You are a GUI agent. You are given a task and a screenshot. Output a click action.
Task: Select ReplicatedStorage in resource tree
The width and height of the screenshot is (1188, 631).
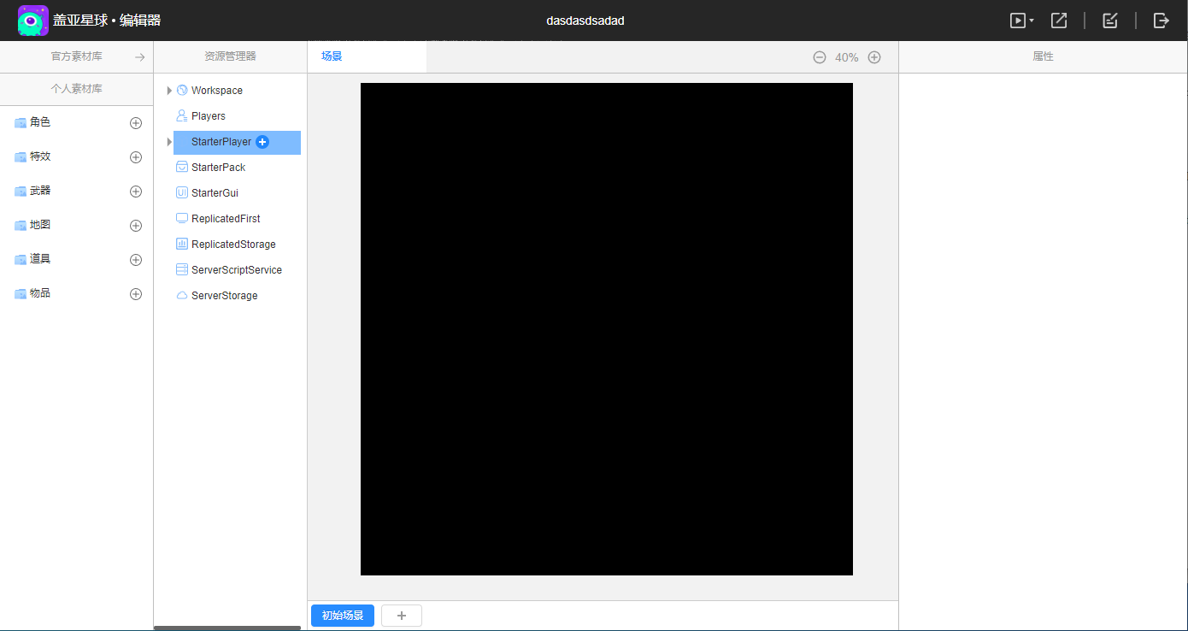pyautogui.click(x=233, y=245)
